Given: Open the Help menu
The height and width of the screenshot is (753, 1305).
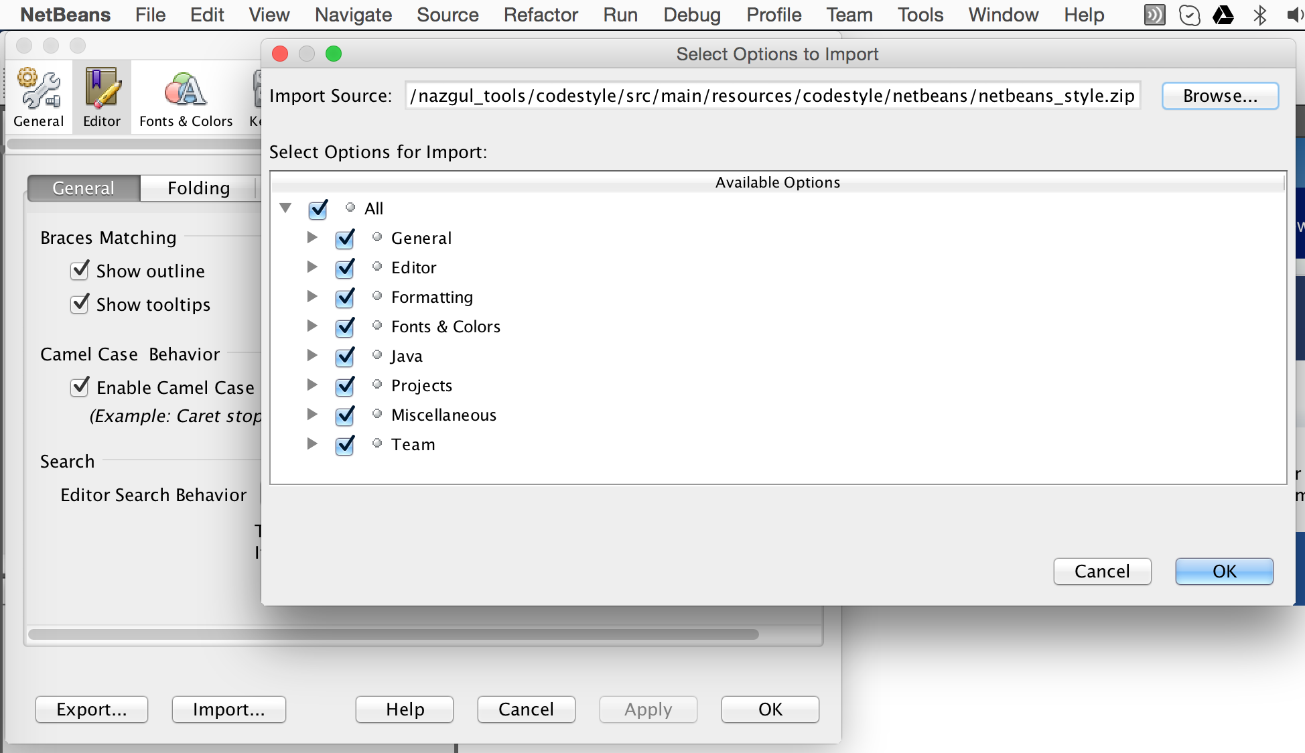Looking at the screenshot, I should [1084, 15].
